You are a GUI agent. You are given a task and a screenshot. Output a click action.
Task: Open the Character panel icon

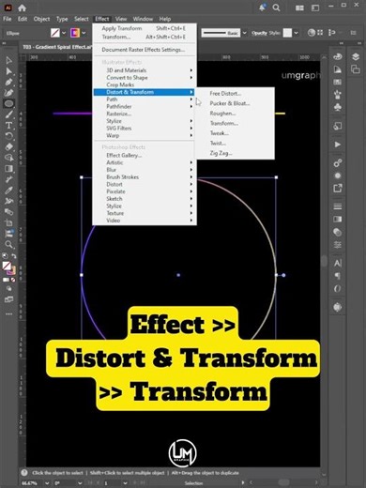(338, 263)
